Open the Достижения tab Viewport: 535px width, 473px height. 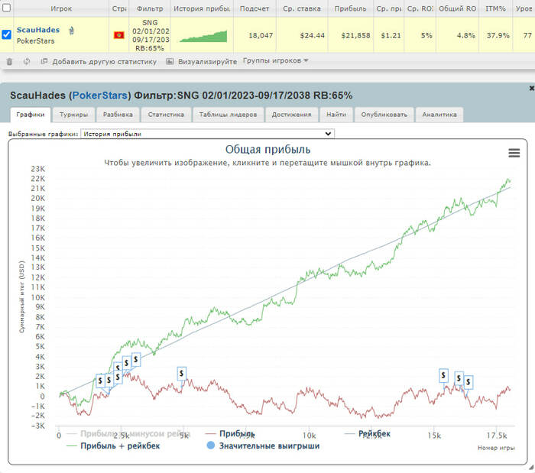(x=291, y=115)
